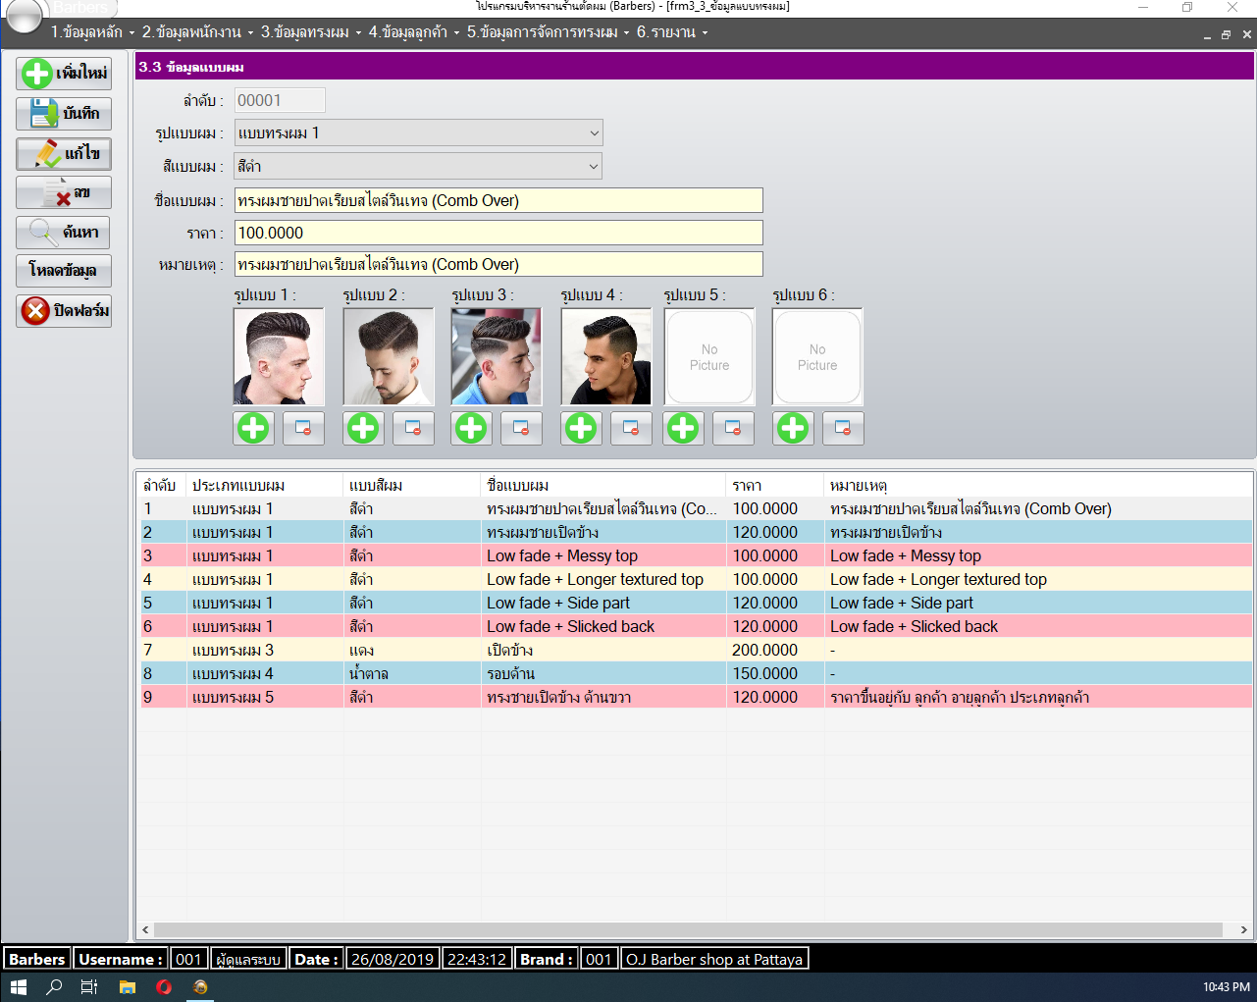Click the green plus add button under picture 5
The height and width of the screenshot is (1002, 1257).
[x=683, y=428]
